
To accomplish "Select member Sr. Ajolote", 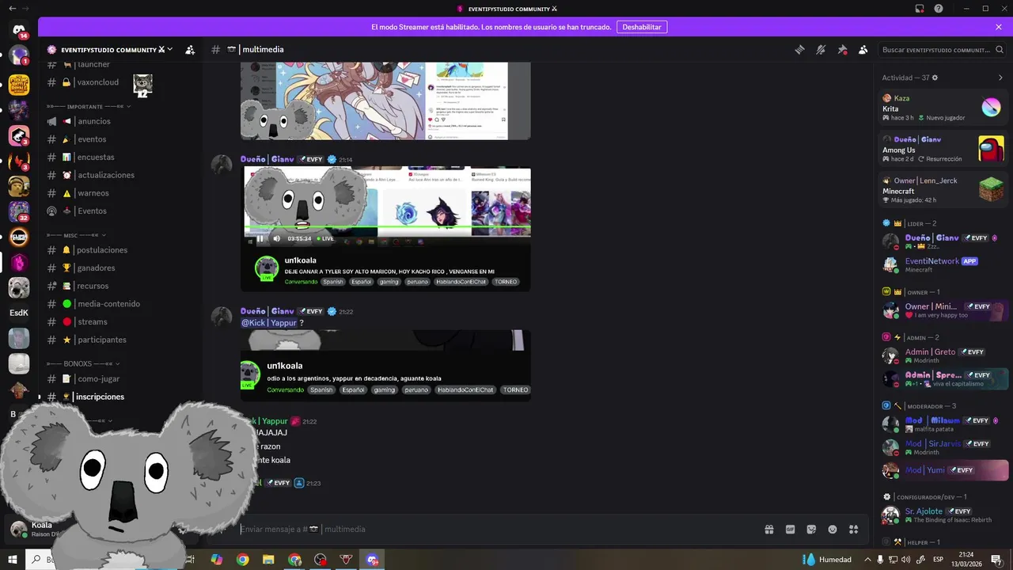I will click(x=943, y=515).
